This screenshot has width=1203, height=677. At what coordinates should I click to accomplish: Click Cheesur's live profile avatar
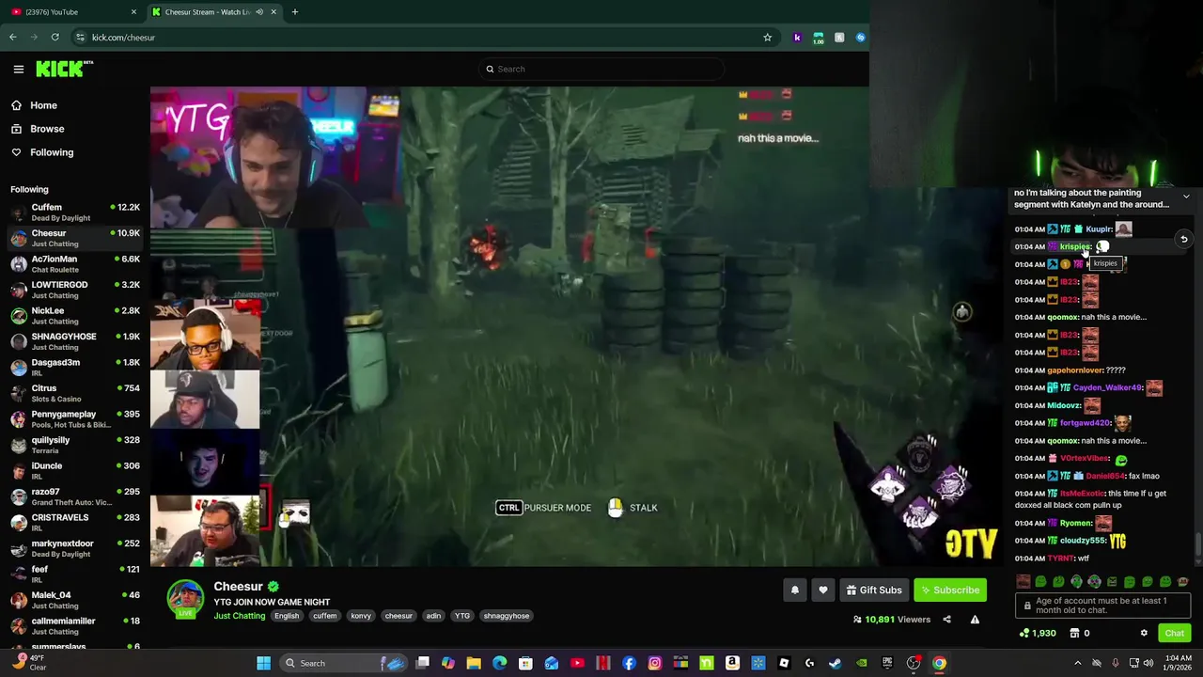click(185, 599)
